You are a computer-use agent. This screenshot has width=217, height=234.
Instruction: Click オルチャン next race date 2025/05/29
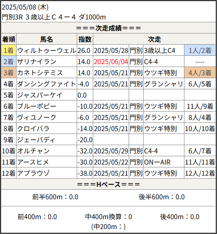click(111, 151)
